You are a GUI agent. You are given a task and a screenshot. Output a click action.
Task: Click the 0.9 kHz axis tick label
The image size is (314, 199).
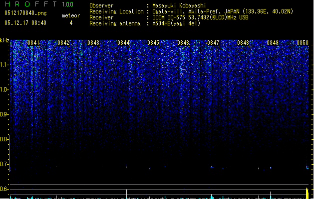pyautogui.click(x=4, y=114)
